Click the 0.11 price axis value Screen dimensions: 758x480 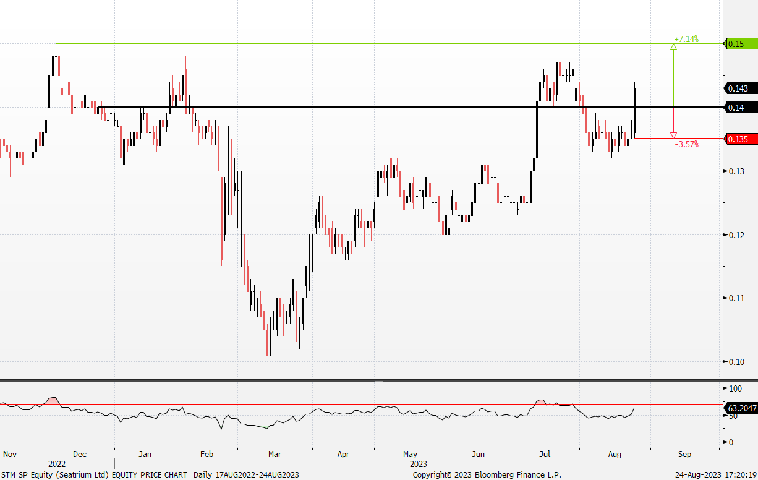coord(735,298)
